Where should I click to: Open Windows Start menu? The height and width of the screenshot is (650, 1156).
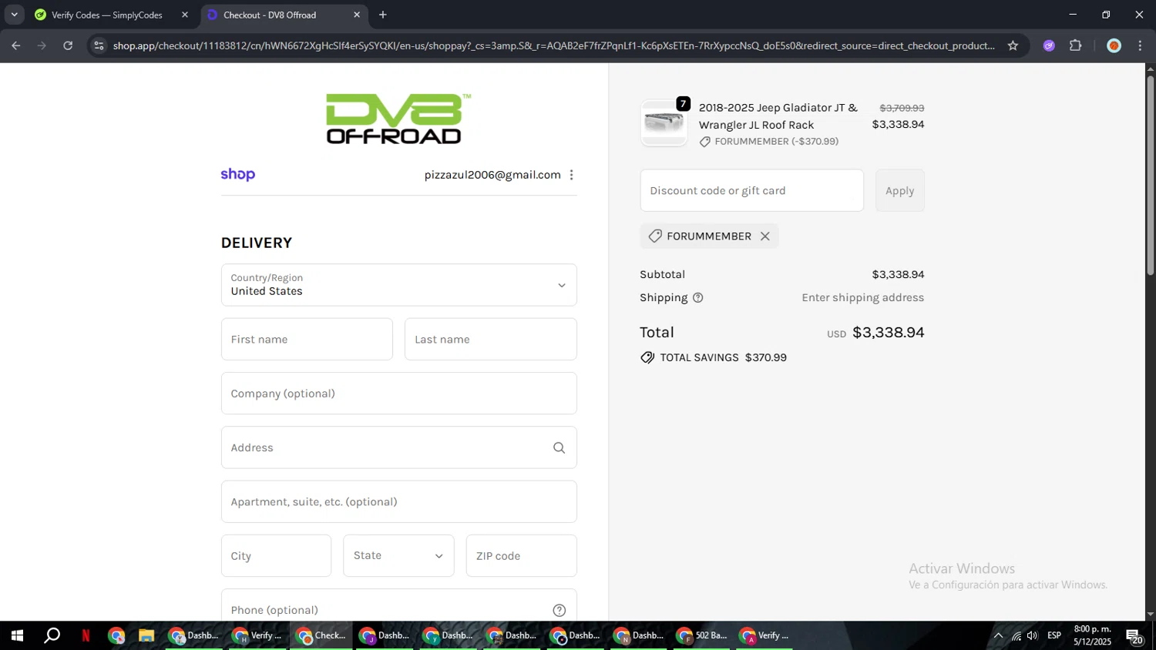tap(17, 635)
